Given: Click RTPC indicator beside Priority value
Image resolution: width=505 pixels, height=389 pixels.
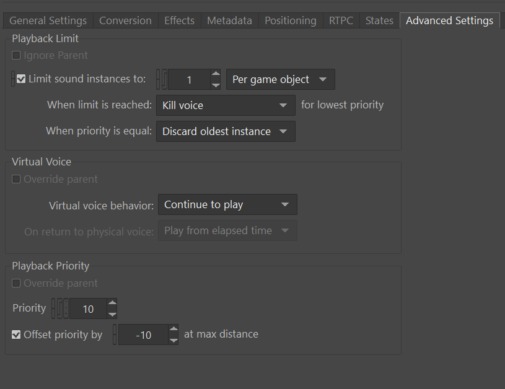Looking at the screenshot, I should (60, 308).
